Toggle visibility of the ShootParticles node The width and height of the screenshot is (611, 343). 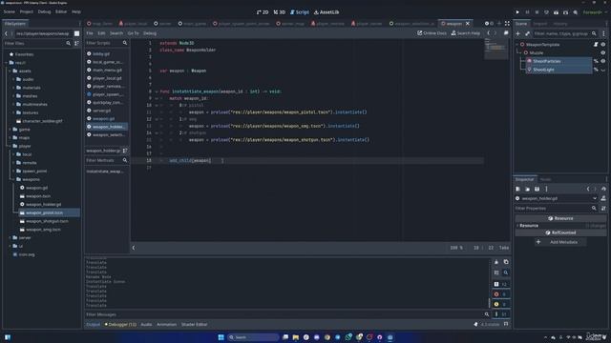[x=603, y=61]
